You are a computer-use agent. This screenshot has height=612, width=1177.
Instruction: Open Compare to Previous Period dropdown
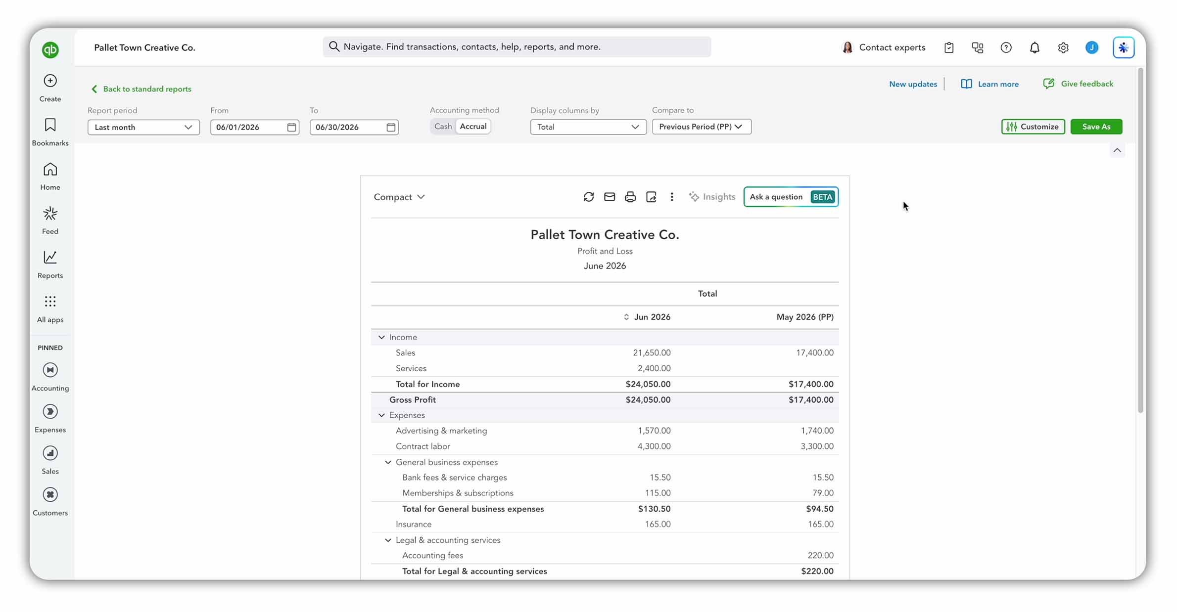click(x=702, y=127)
